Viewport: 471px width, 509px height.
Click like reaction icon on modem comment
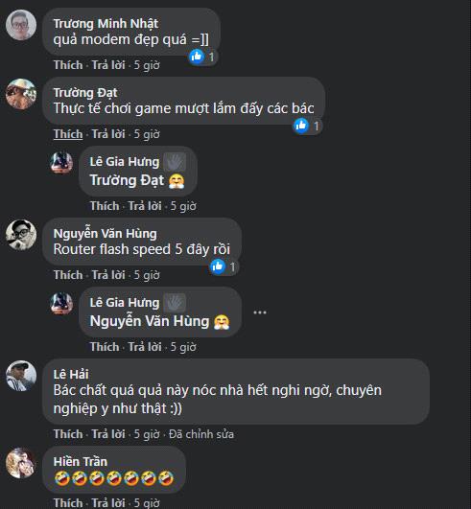[x=197, y=57]
